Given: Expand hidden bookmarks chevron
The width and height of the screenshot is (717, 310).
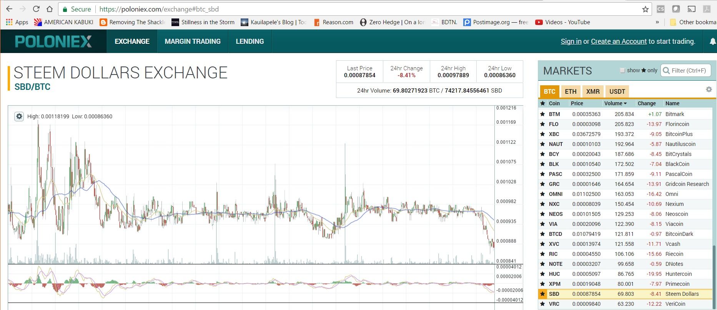Looking at the screenshot, I should pyautogui.click(x=657, y=22).
